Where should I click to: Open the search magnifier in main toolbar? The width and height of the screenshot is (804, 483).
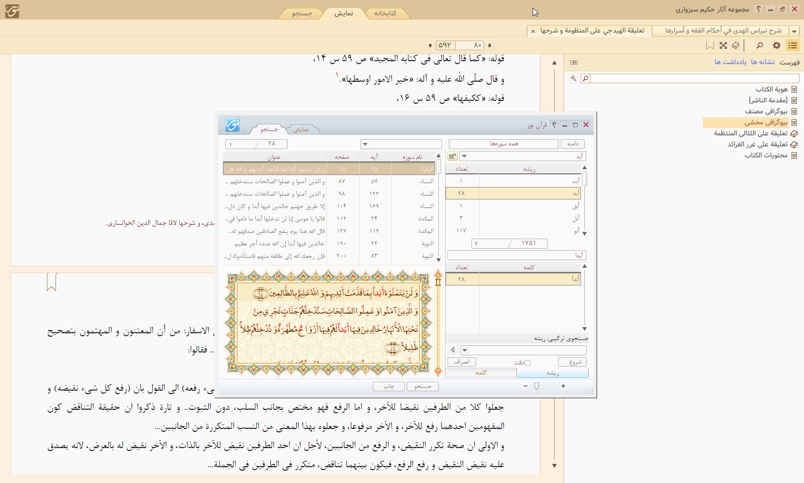(759, 45)
